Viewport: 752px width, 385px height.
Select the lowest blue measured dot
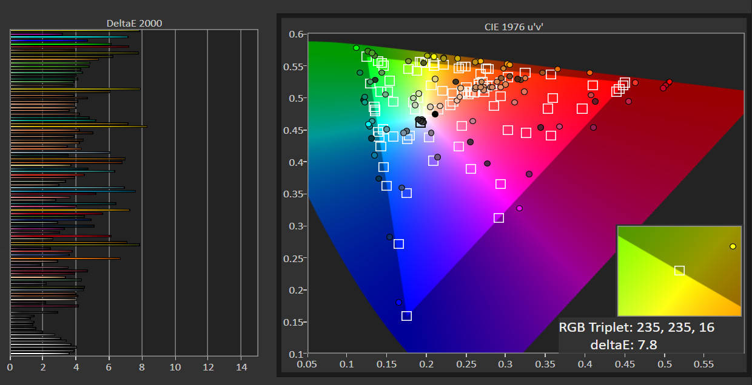[398, 302]
